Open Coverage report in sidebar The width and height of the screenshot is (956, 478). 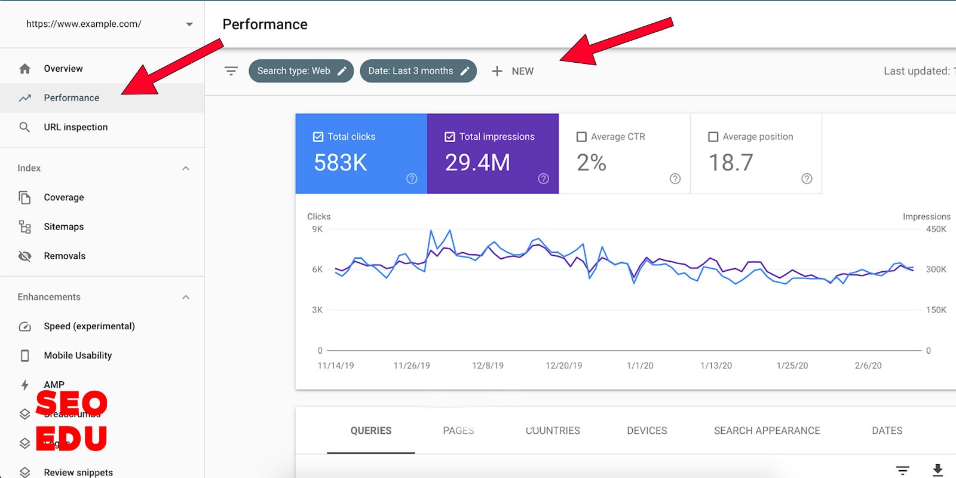click(63, 198)
